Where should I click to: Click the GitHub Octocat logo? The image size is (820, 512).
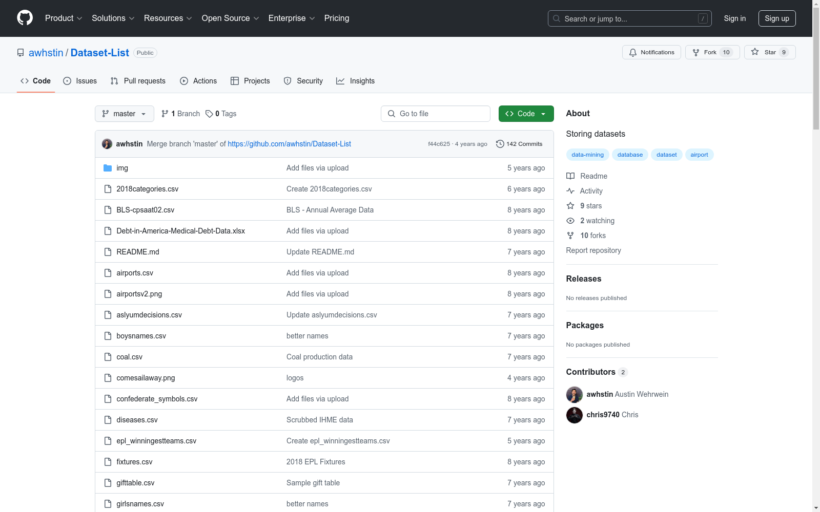click(x=25, y=18)
